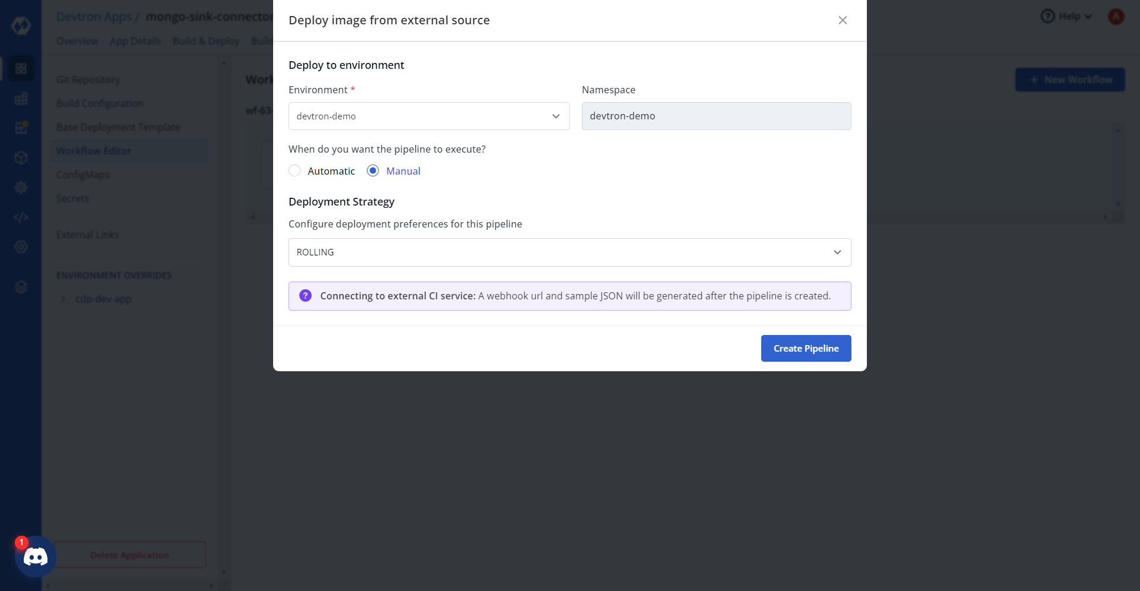The height and width of the screenshot is (591, 1140).
Task: Expand the ROLLING deployment strategy dropdown
Action: pos(569,252)
